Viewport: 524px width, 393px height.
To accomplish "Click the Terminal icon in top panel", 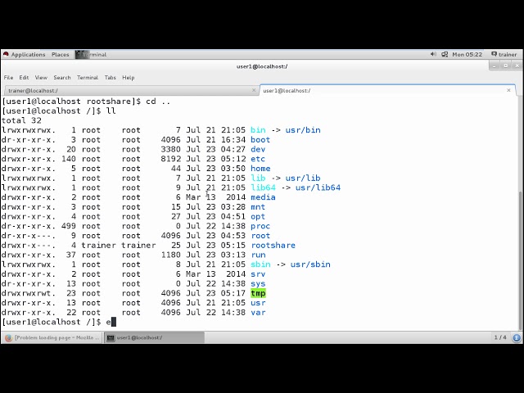I will (x=82, y=55).
